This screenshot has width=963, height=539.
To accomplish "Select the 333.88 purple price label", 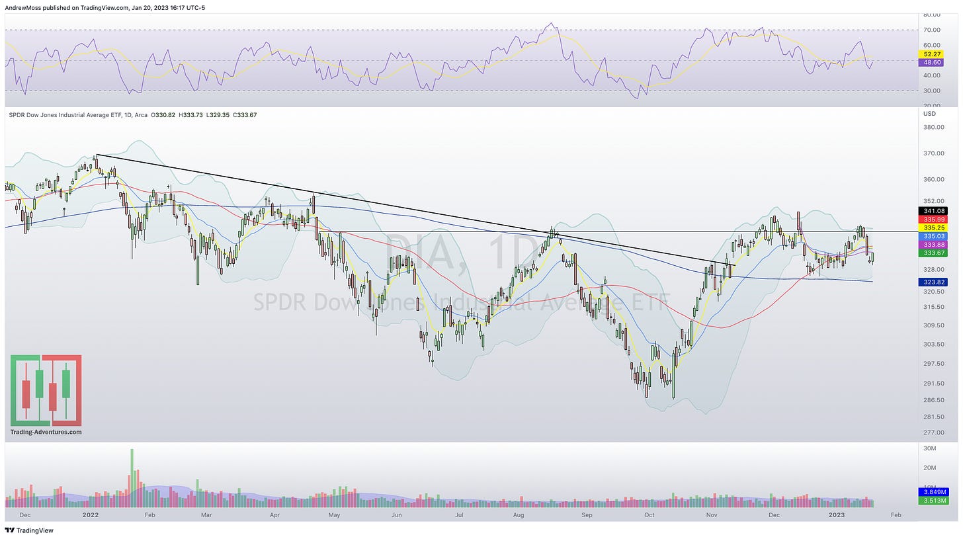I will click(933, 245).
